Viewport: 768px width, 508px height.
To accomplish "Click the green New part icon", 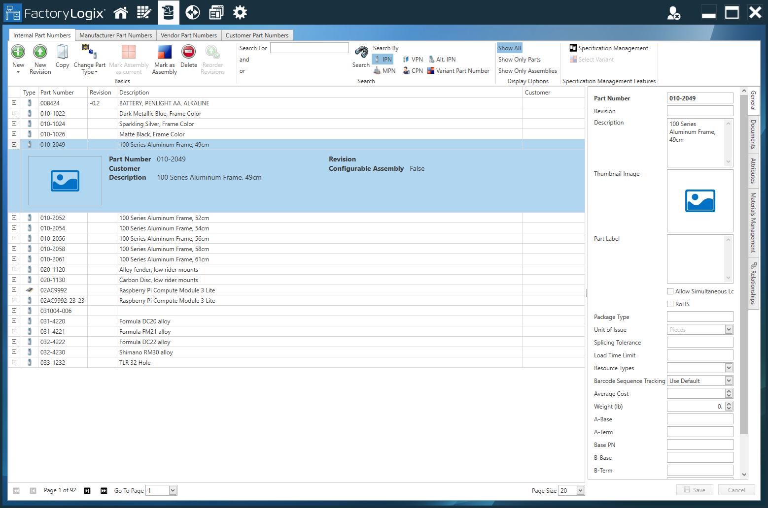I will coord(18,52).
